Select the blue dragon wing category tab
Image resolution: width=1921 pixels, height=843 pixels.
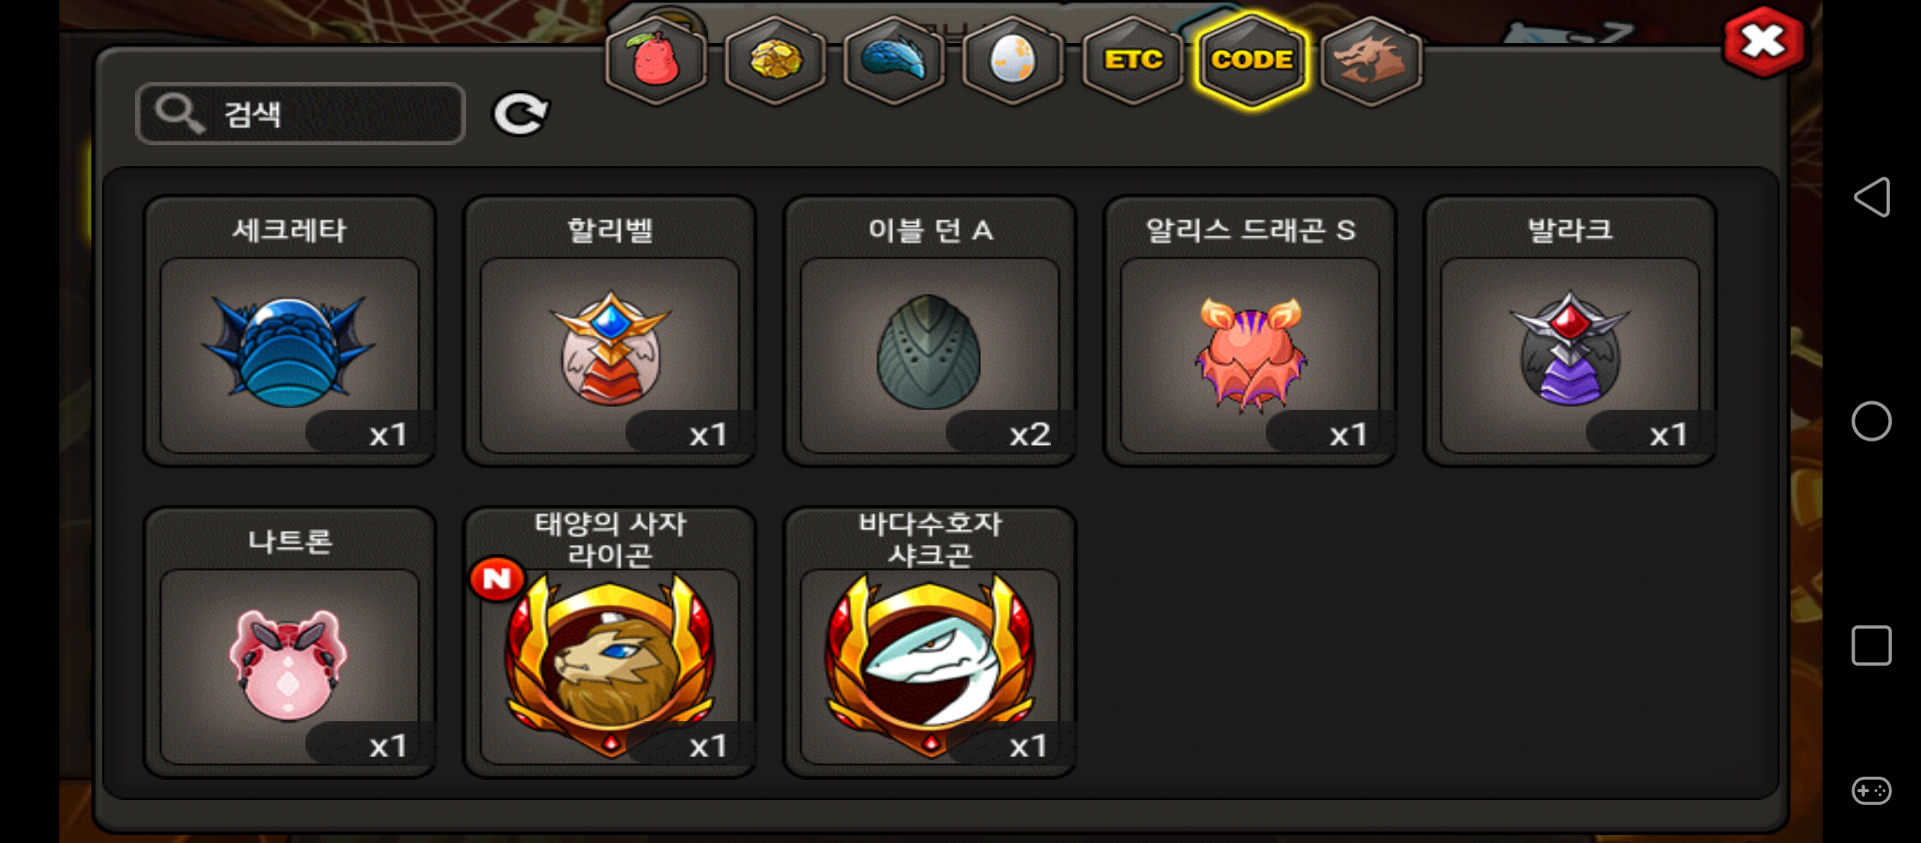[893, 61]
